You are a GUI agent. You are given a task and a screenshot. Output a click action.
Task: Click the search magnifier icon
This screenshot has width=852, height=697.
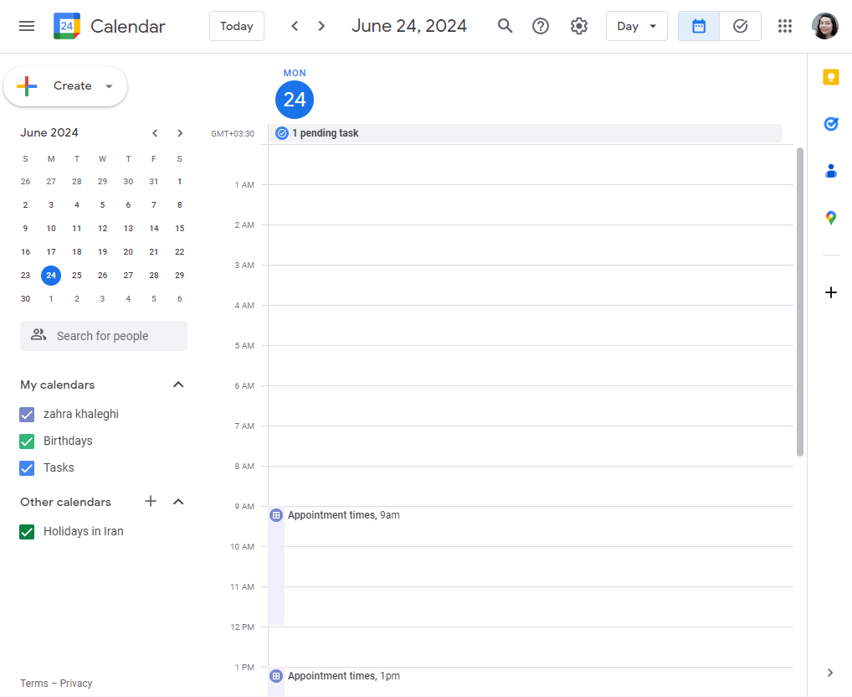click(x=505, y=26)
